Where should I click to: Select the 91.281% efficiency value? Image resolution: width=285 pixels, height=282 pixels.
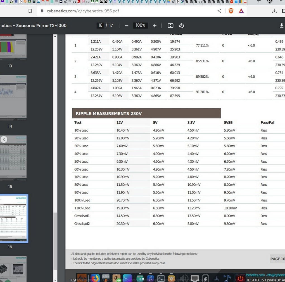point(202,92)
